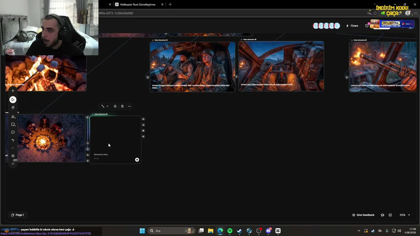Open the tutorials graduation cap icon
The width and height of the screenshot is (420, 236).
point(382,215)
